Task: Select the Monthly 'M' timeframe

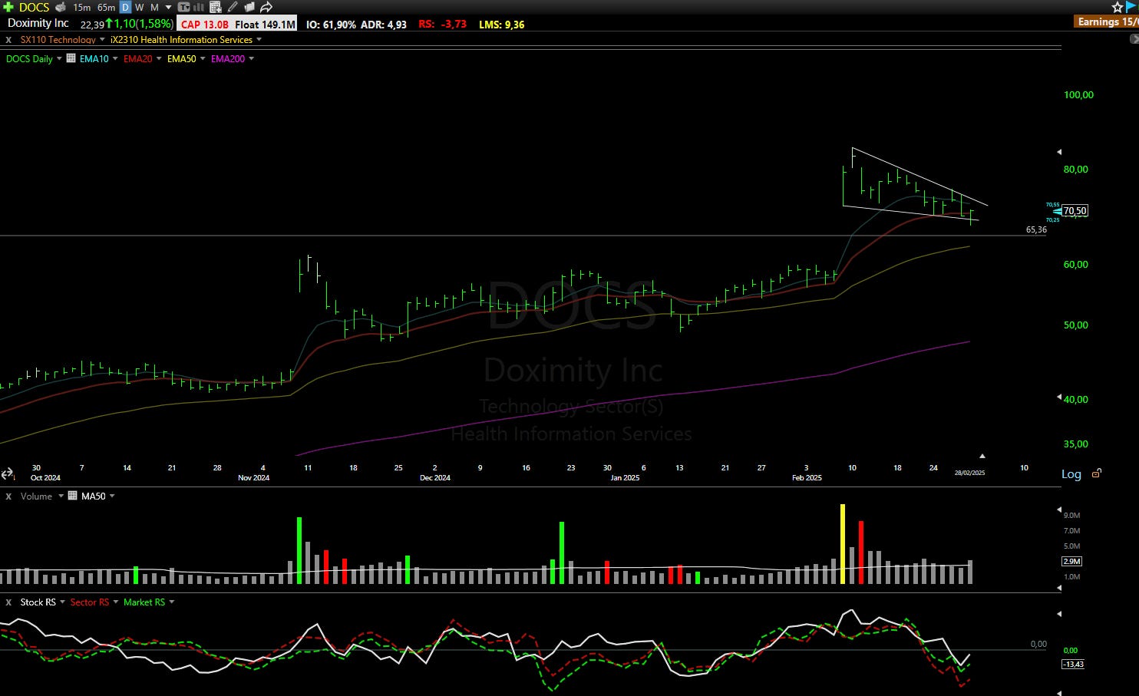Action: 154,7
